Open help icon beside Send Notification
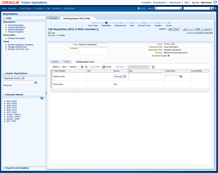Image resolution: width=218 pixels, height=174 pixels. (x=153, y=67)
